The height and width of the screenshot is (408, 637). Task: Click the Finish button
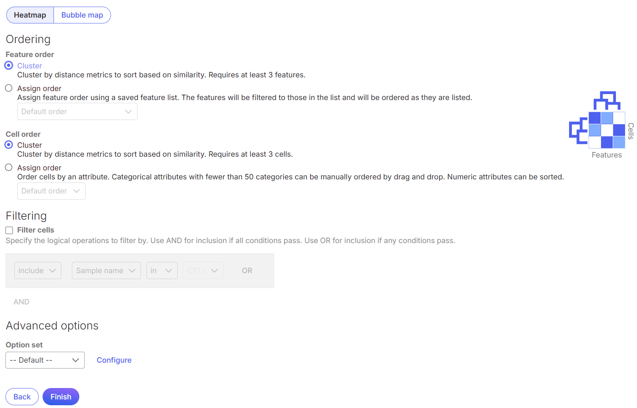[x=61, y=397]
